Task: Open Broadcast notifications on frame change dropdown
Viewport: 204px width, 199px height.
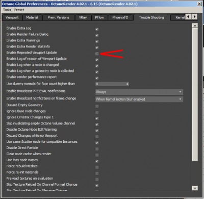Action: pyautogui.click(x=139, y=99)
